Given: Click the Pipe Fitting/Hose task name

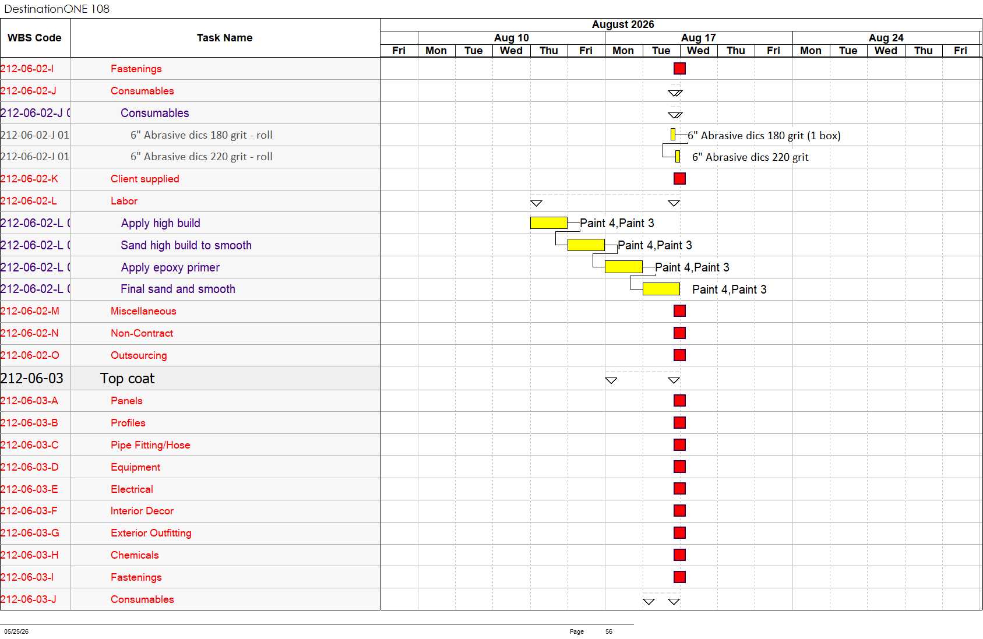Looking at the screenshot, I should pos(150,445).
